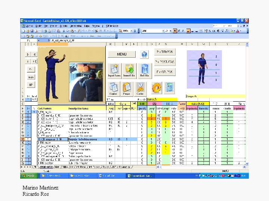This screenshot has height=201, width=269.
Task: Open the Name Box dropdown arrow
Action: click(x=38, y=41)
